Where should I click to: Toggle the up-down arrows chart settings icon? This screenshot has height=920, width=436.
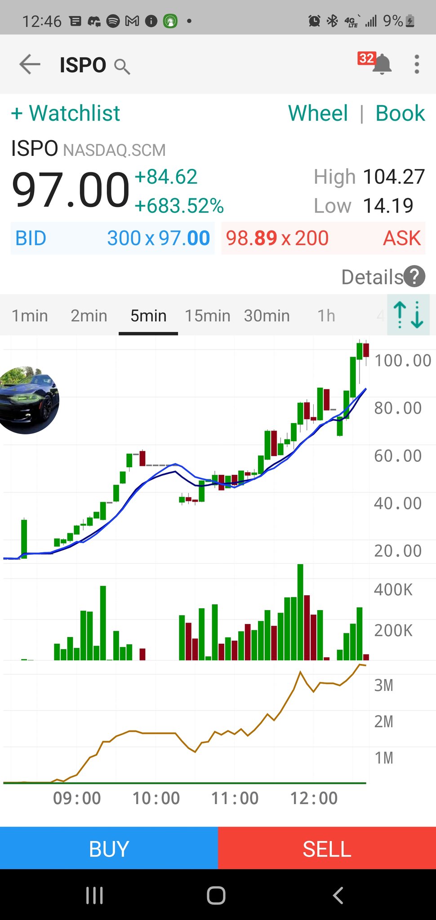click(408, 314)
